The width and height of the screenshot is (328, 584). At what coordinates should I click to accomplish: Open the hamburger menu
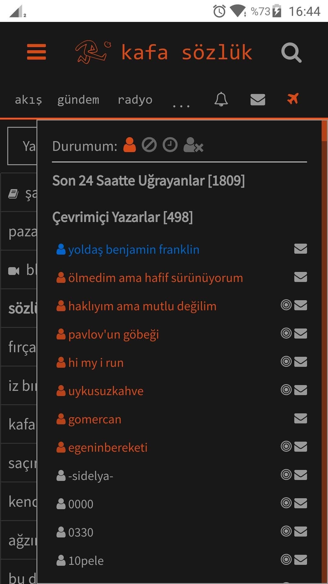(36, 52)
